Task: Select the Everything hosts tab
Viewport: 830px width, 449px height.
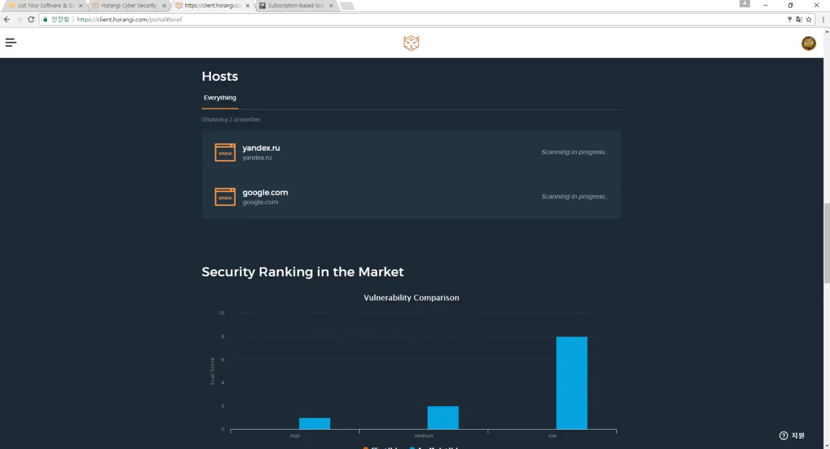Action: coord(220,98)
